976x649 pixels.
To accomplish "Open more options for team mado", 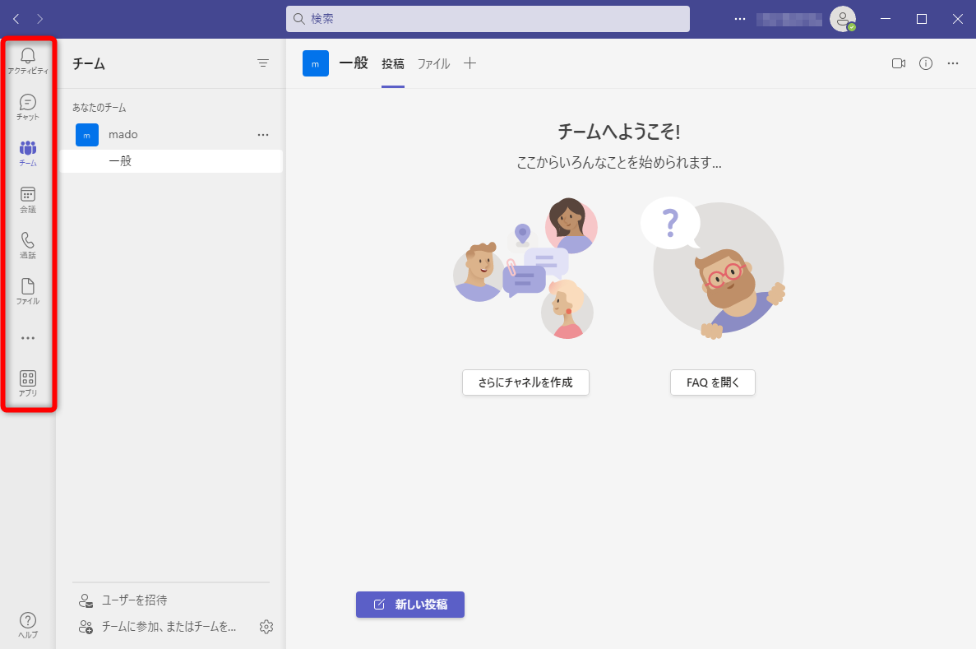I will pos(263,134).
